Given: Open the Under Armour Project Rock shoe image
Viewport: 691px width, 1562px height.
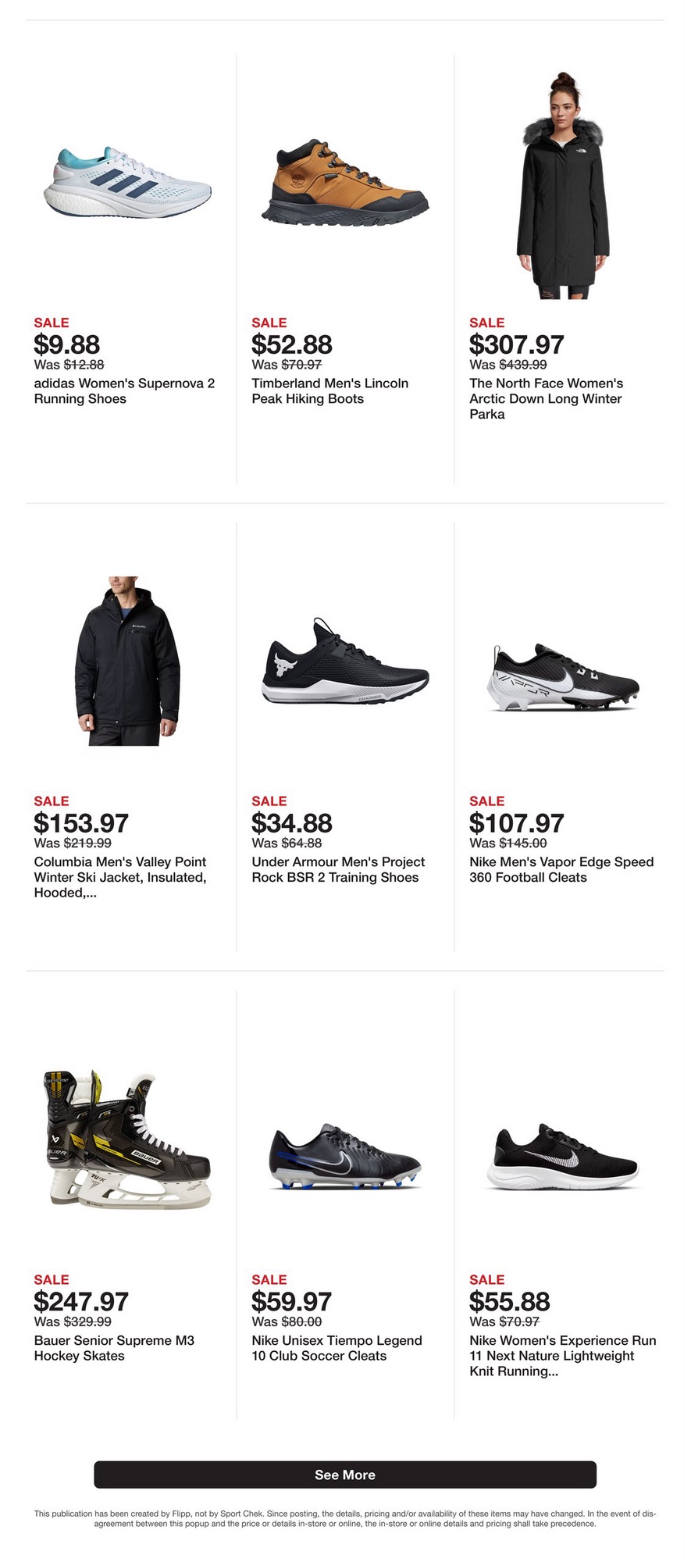Looking at the screenshot, I should (344, 661).
